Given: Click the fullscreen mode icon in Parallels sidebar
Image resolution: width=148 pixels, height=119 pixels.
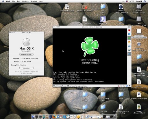Looking at the screenshot, I should [129, 46].
